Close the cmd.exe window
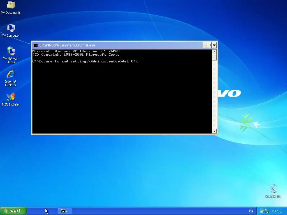The height and width of the screenshot is (215, 287). click(214, 45)
